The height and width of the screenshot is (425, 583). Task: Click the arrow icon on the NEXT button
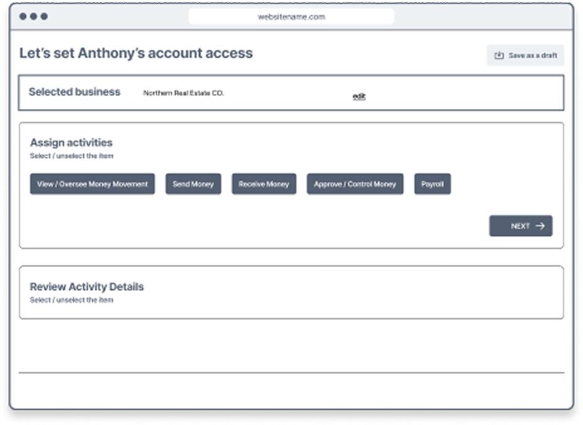click(540, 226)
